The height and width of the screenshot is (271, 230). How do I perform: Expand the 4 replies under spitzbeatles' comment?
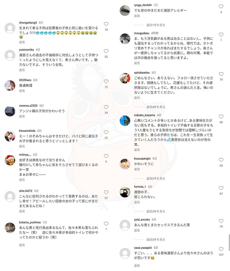pyautogui.click(x=156, y=107)
